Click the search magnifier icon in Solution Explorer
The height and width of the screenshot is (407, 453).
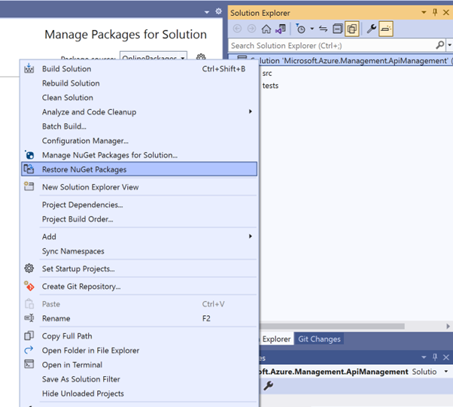(x=439, y=45)
